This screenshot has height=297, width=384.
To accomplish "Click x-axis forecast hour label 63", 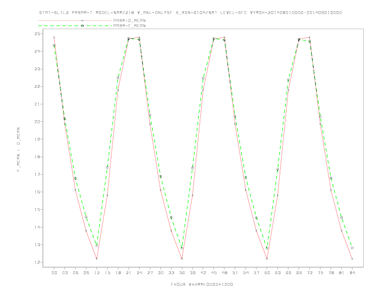I will coord(278,273).
